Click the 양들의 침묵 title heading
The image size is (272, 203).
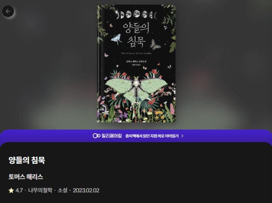point(27,160)
